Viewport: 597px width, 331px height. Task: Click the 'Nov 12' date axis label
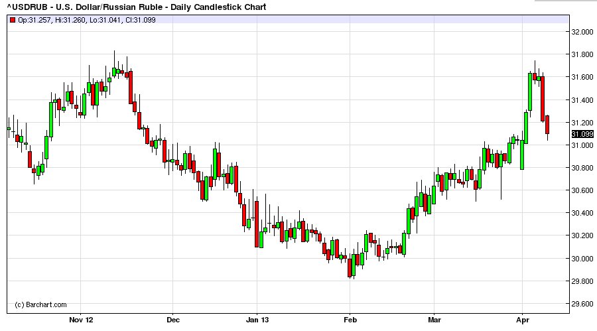tap(81, 320)
